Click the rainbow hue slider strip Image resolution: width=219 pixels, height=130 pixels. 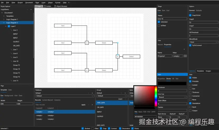point(156,96)
